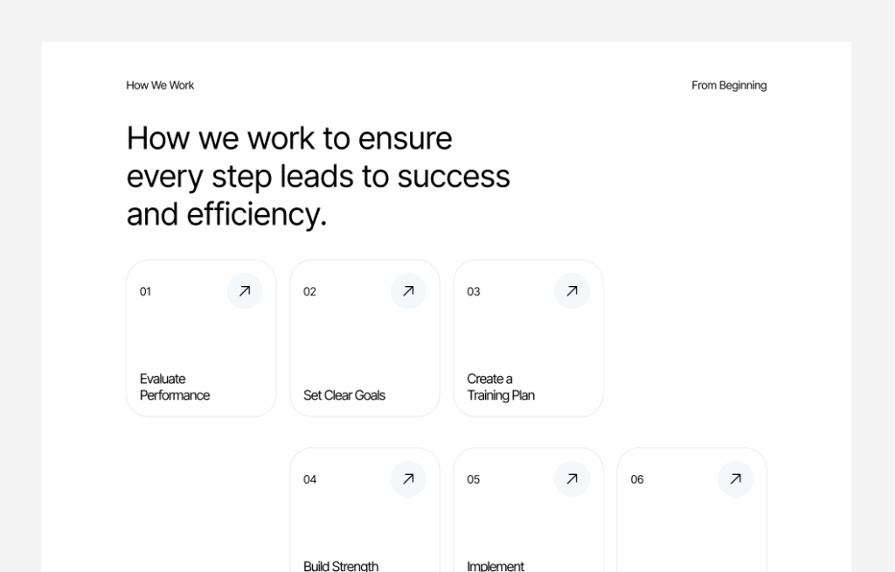
Task: Click the 03 step number label
Action: pyautogui.click(x=473, y=292)
